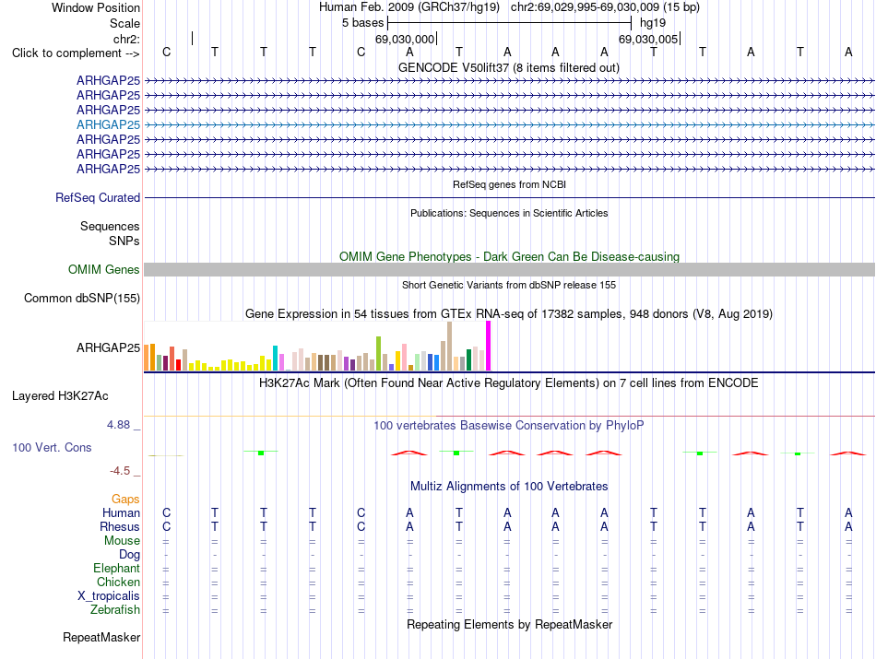Click the gray OMIM Genes bar
Image resolution: width=876 pixels, height=659 pixels.
(509, 270)
